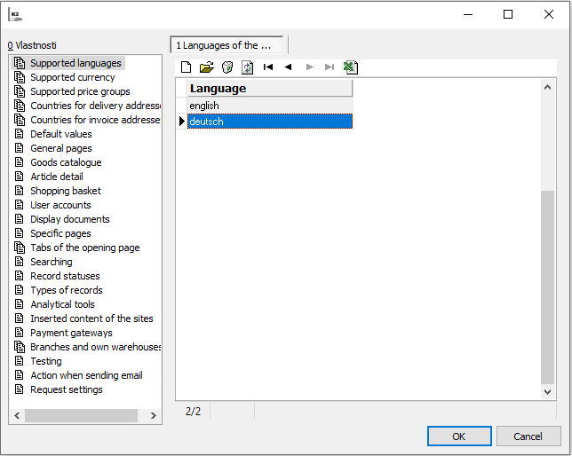Select Specific pages item
This screenshot has height=456, width=572.
tap(60, 233)
